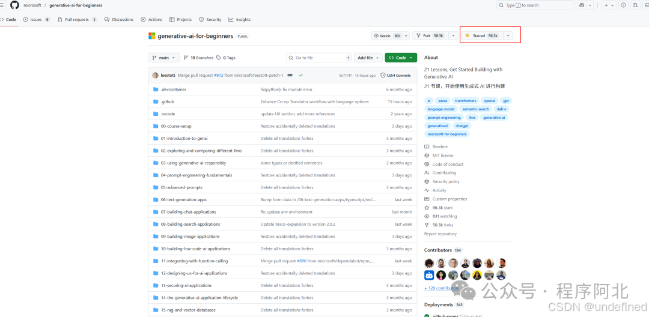Open the Add file dropdown
The width and height of the screenshot is (649, 317).
pos(368,58)
